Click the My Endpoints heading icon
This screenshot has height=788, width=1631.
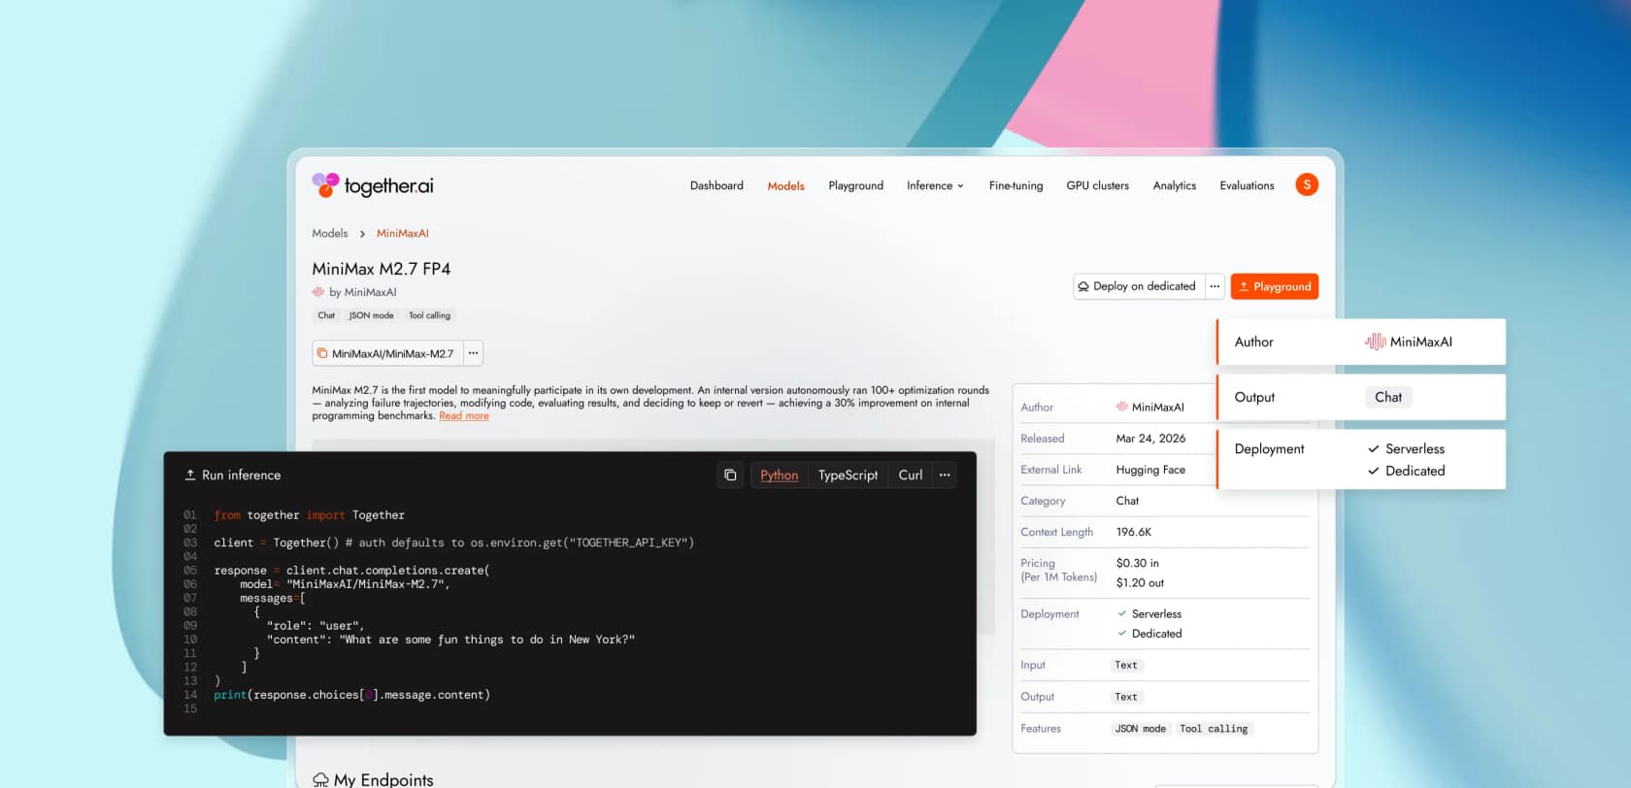pyautogui.click(x=320, y=779)
